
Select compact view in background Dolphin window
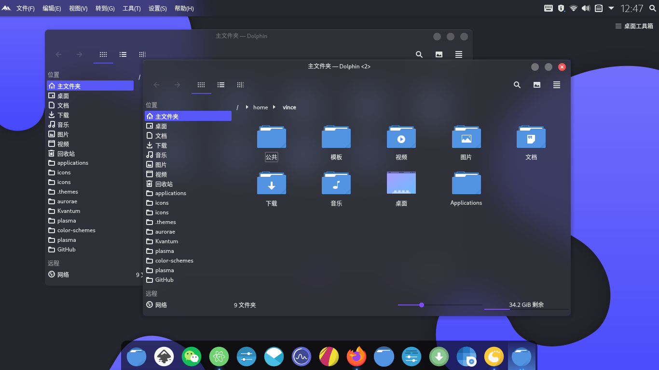click(123, 54)
